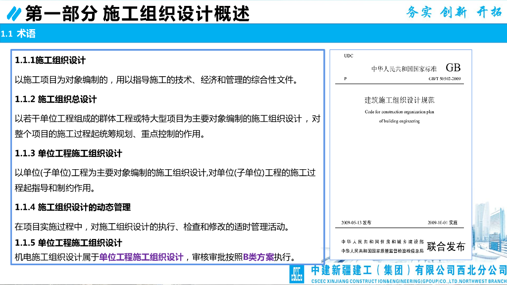507x285 pixels.
Task: Click heading 1.1.3 单位工程施工组织设计
Action: point(68,153)
